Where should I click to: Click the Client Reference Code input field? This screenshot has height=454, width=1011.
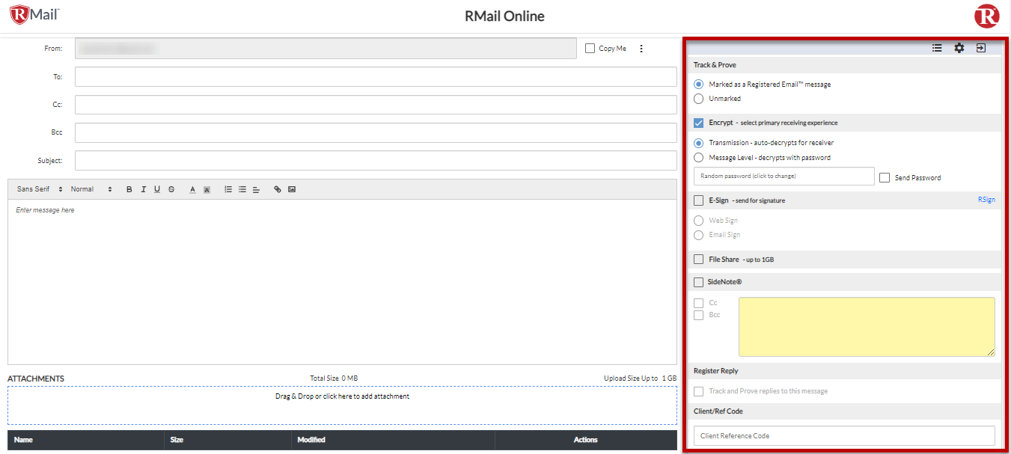844,435
